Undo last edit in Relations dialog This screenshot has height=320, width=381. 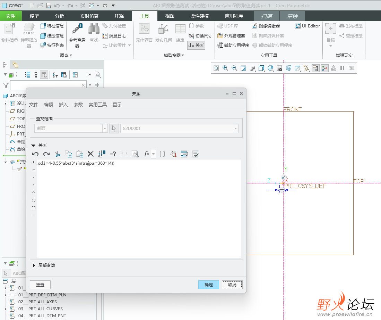click(35, 154)
